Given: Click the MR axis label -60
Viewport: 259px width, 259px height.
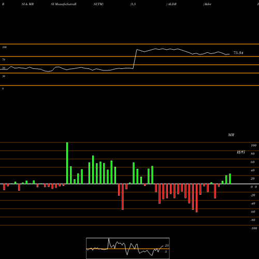Looking at the screenshot, I should (253, 212).
